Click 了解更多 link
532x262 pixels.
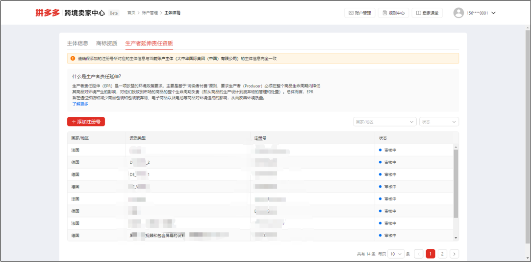pos(80,104)
